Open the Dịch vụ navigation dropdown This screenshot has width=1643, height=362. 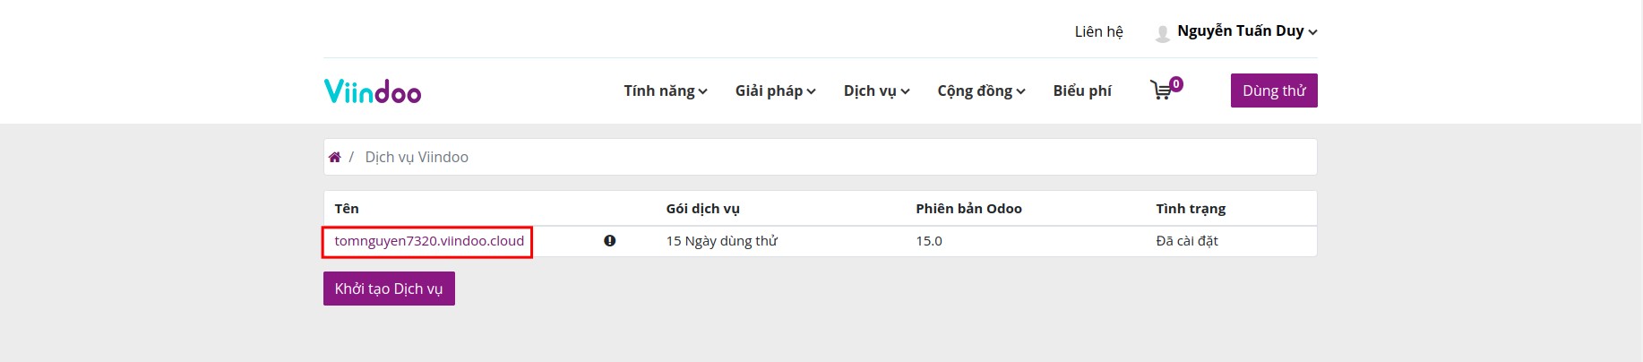(x=876, y=90)
